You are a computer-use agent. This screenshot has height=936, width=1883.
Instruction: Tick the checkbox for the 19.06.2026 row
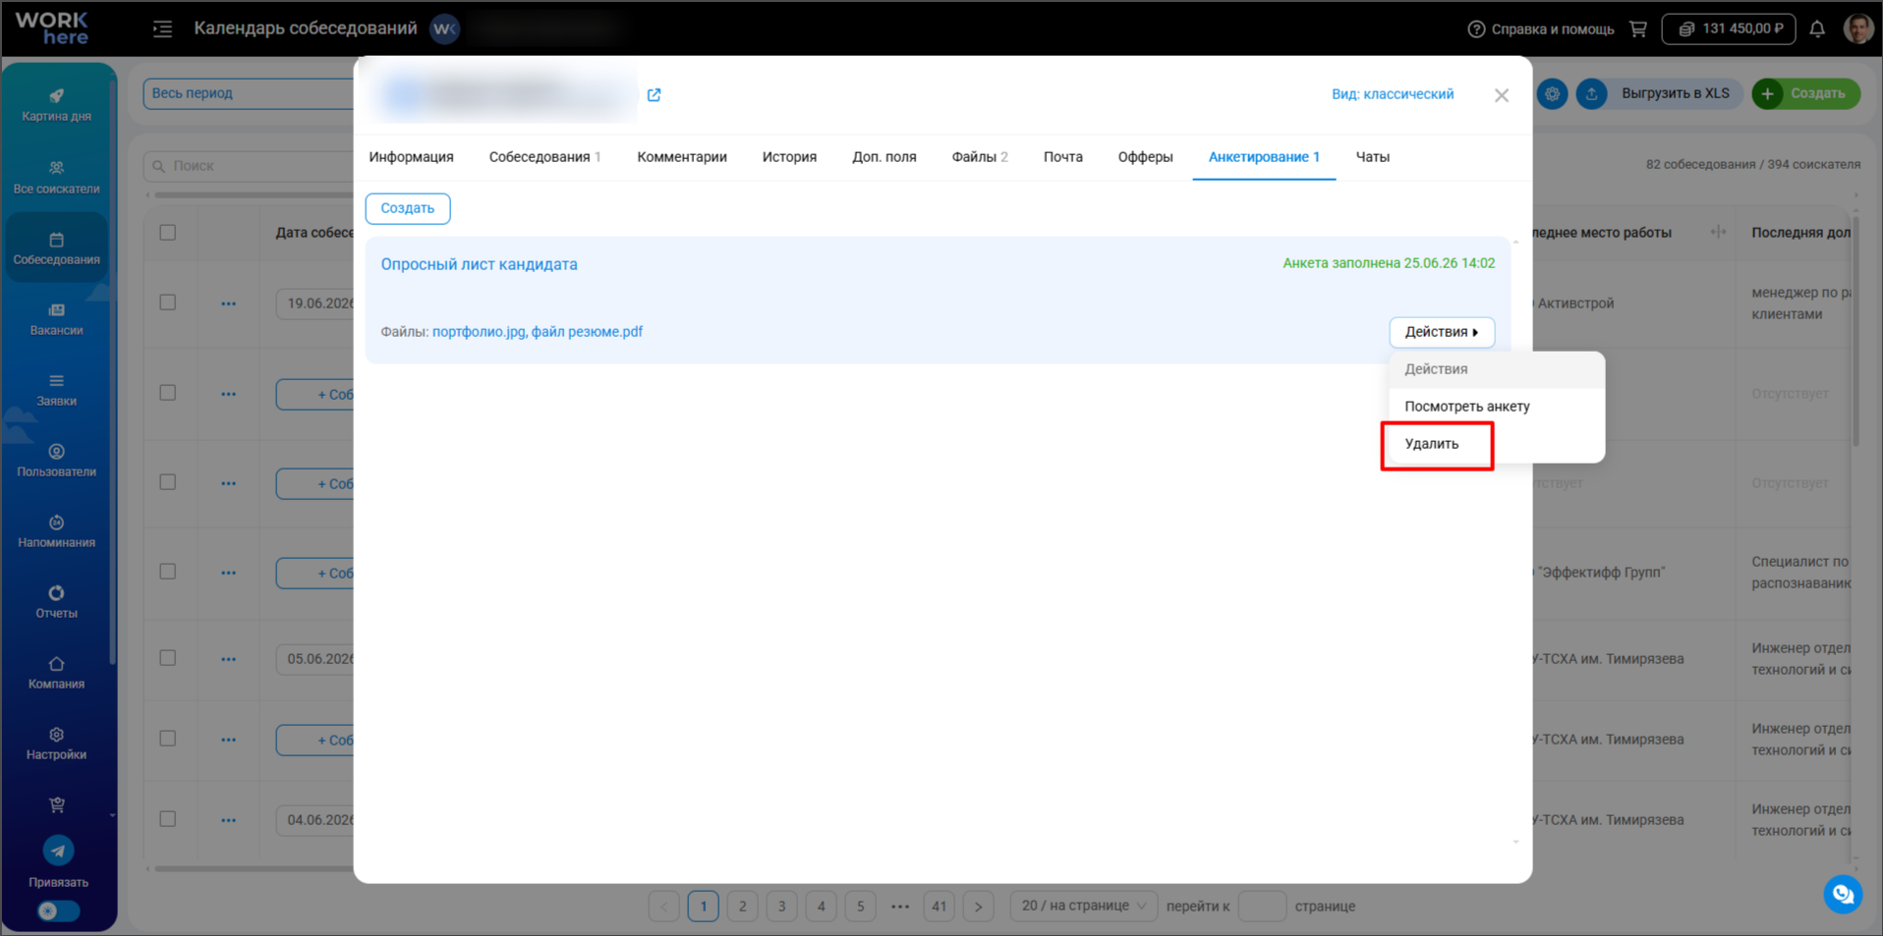pos(168,303)
